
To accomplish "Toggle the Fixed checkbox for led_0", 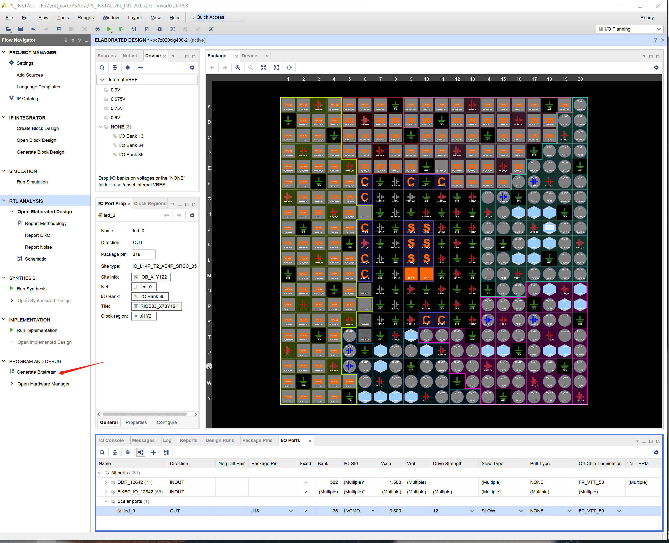I will pyautogui.click(x=305, y=510).
